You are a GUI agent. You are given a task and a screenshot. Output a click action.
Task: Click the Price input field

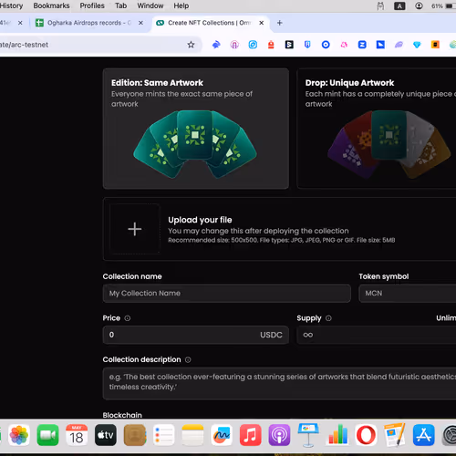pyautogui.click(x=196, y=335)
